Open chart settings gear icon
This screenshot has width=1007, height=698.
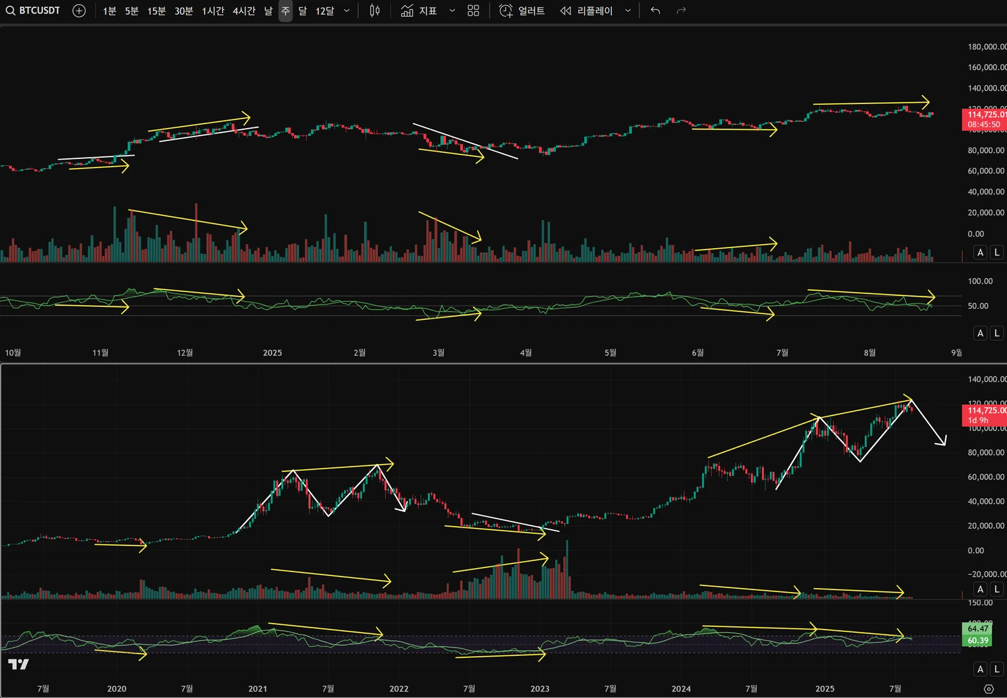[x=988, y=689]
